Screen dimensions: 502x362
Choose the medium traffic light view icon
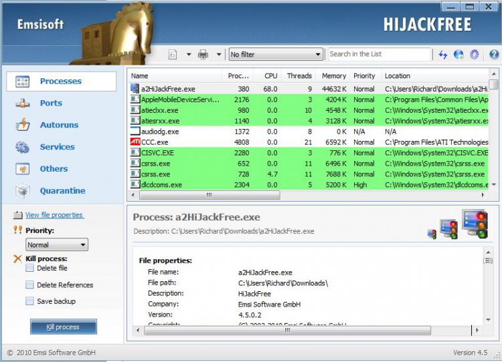[x=449, y=229]
